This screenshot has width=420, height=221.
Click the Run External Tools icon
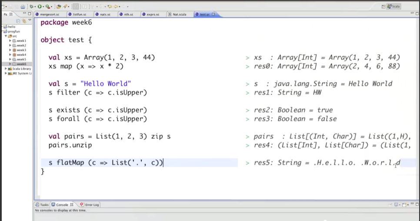[48, 7]
